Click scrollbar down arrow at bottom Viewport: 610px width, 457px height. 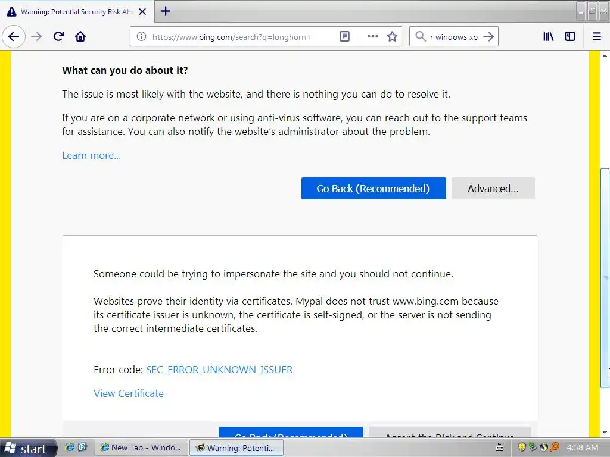pos(605,433)
